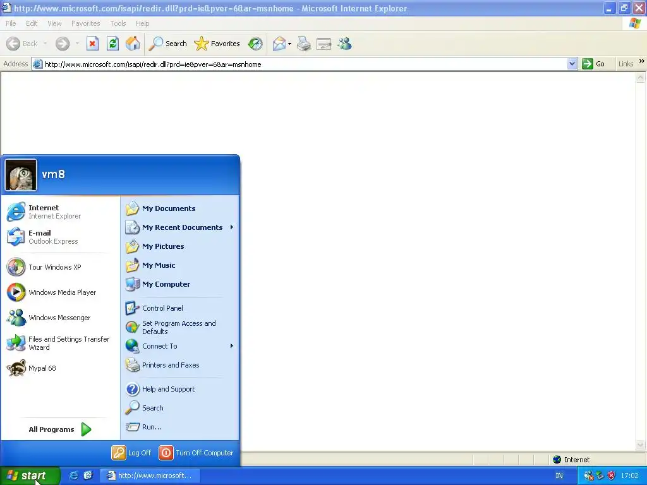Open the Favorites star in toolbar
Screen dimensions: 647x485
click(217, 44)
